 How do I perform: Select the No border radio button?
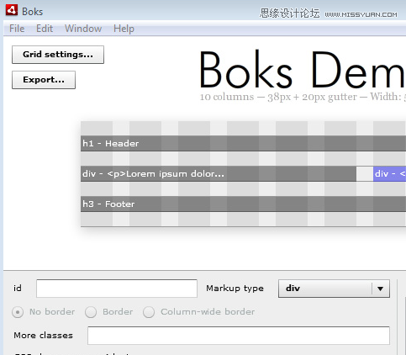click(18, 312)
